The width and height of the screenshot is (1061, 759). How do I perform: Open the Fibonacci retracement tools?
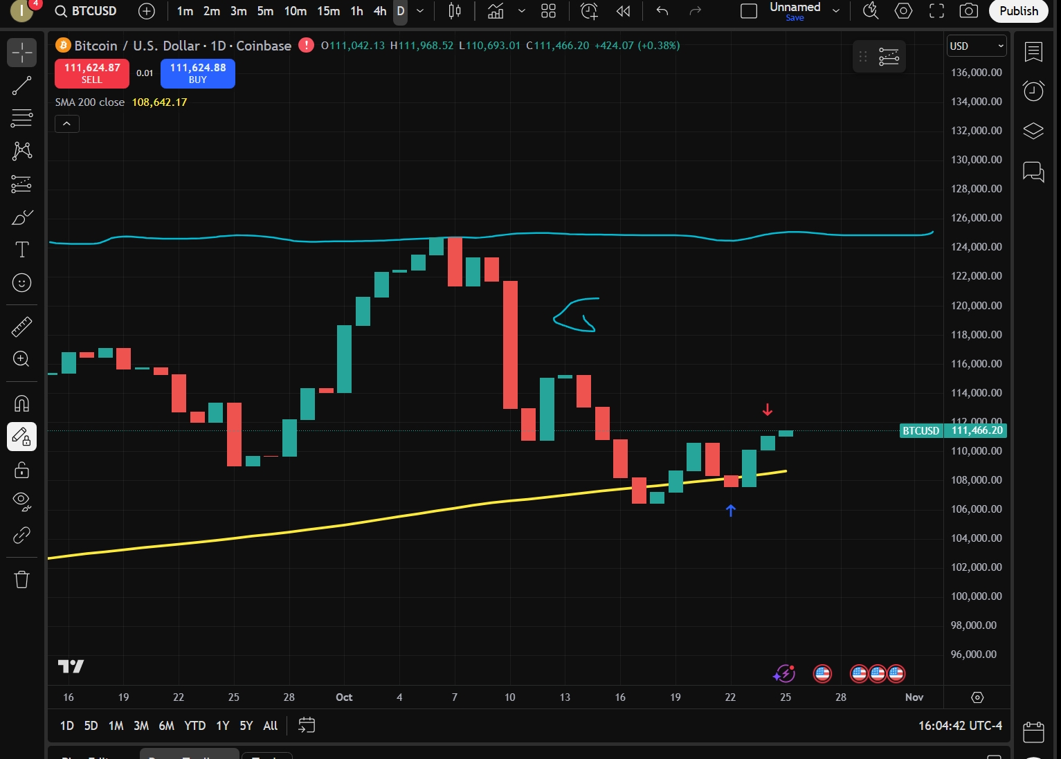(21, 118)
